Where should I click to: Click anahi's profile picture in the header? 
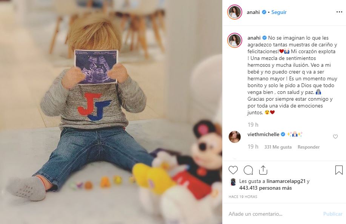point(235,12)
